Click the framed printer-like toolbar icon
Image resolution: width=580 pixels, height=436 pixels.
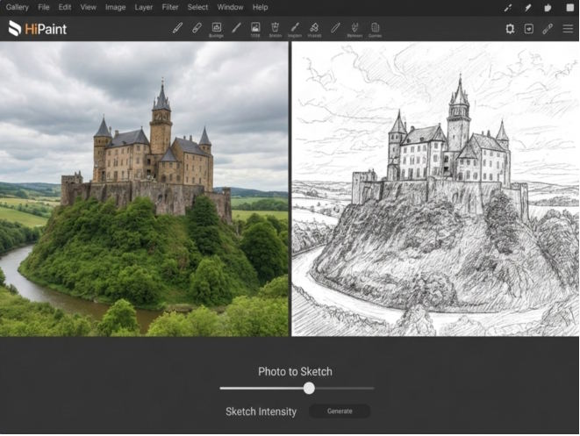click(x=217, y=27)
